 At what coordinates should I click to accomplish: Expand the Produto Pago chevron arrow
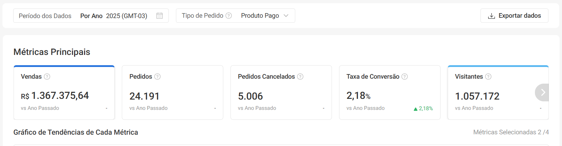[286, 16]
